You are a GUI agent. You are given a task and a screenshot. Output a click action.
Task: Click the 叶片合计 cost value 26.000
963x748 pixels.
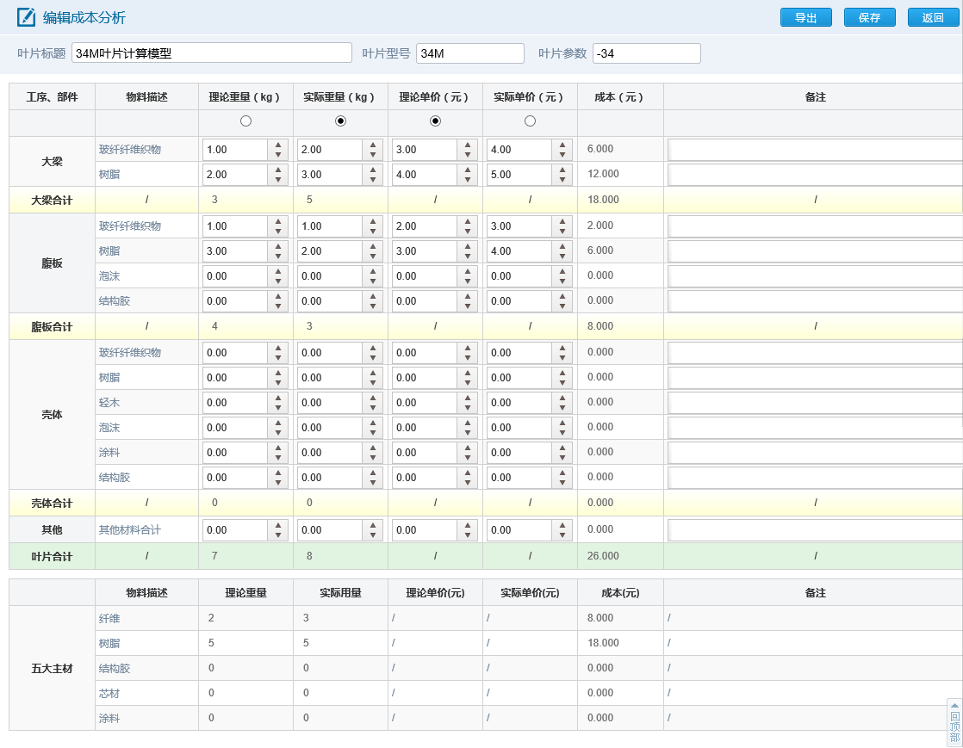coord(603,556)
